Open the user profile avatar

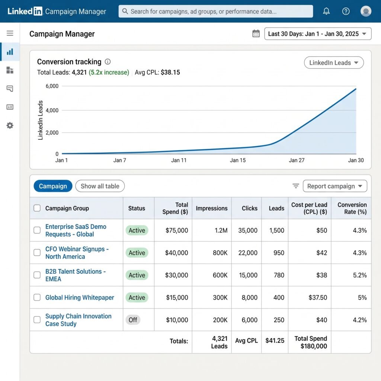(366, 11)
